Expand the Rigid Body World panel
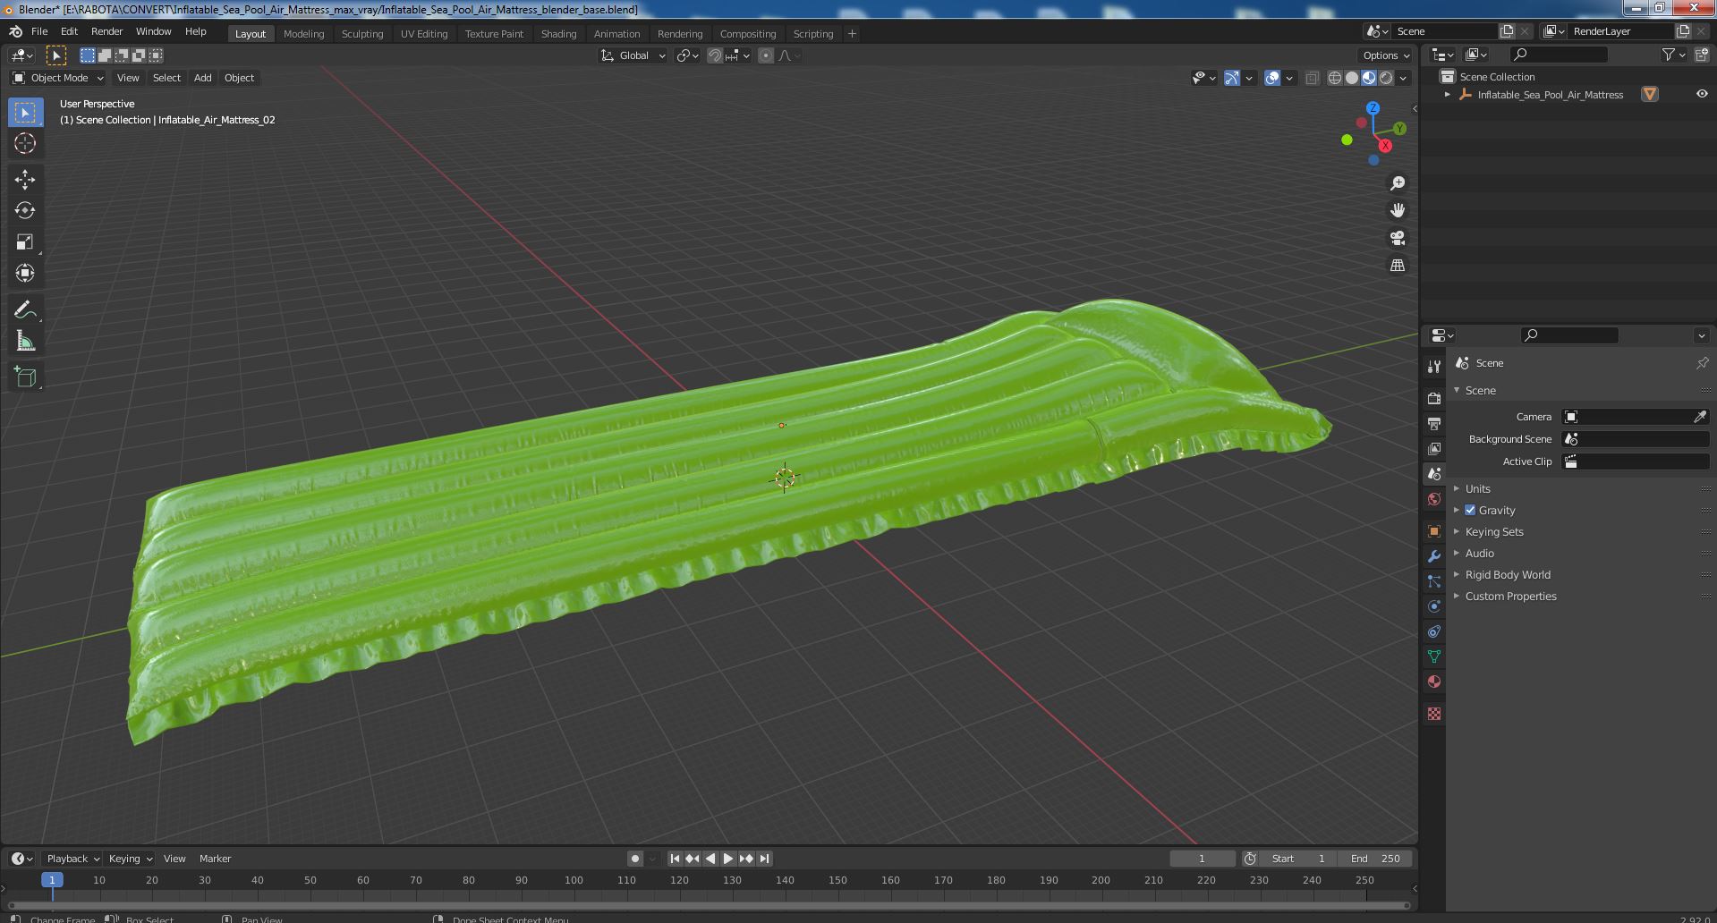The width and height of the screenshot is (1717, 923). coord(1508,574)
